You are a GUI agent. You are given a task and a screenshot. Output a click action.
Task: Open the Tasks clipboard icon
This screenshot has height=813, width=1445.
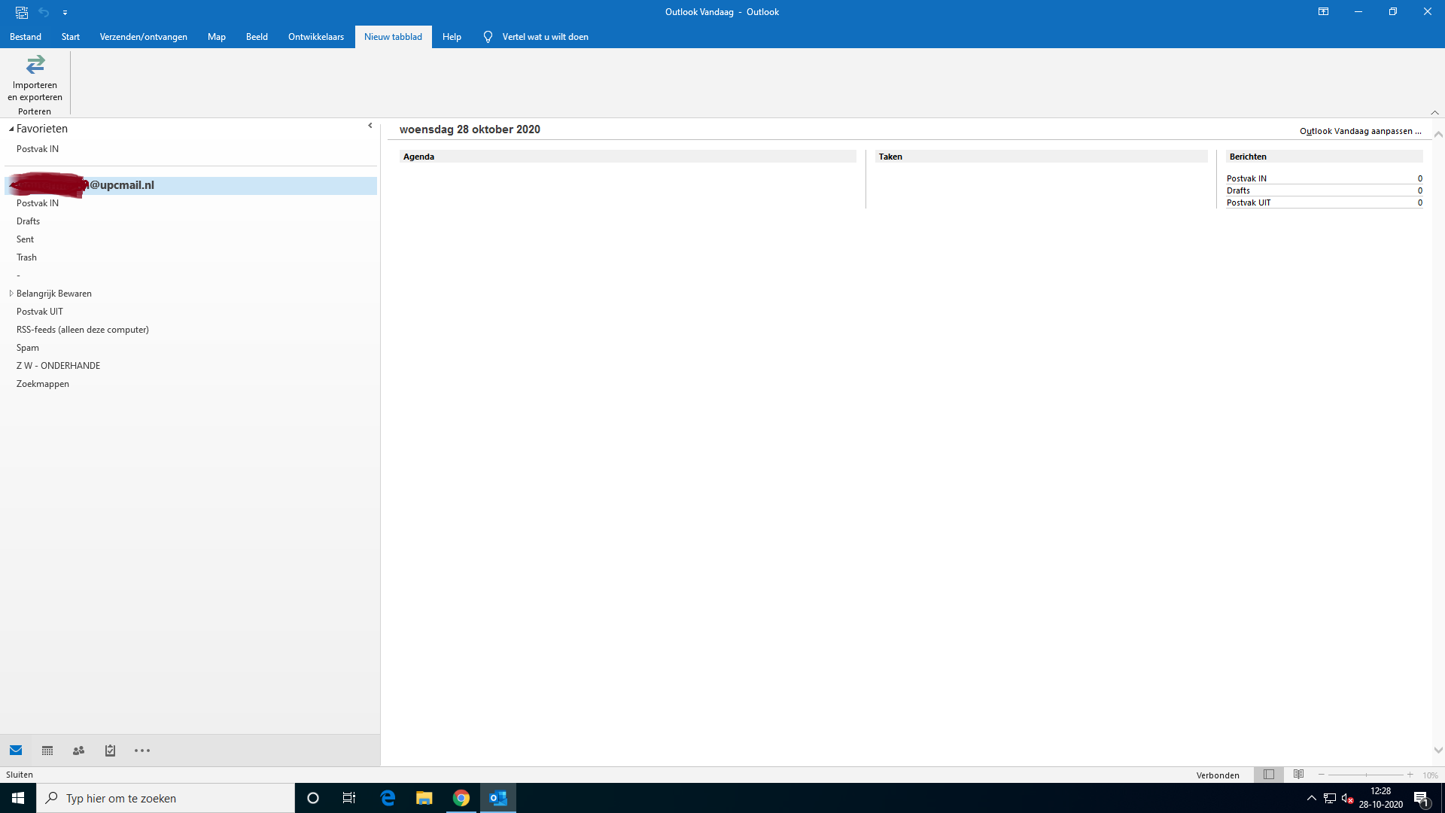110,751
